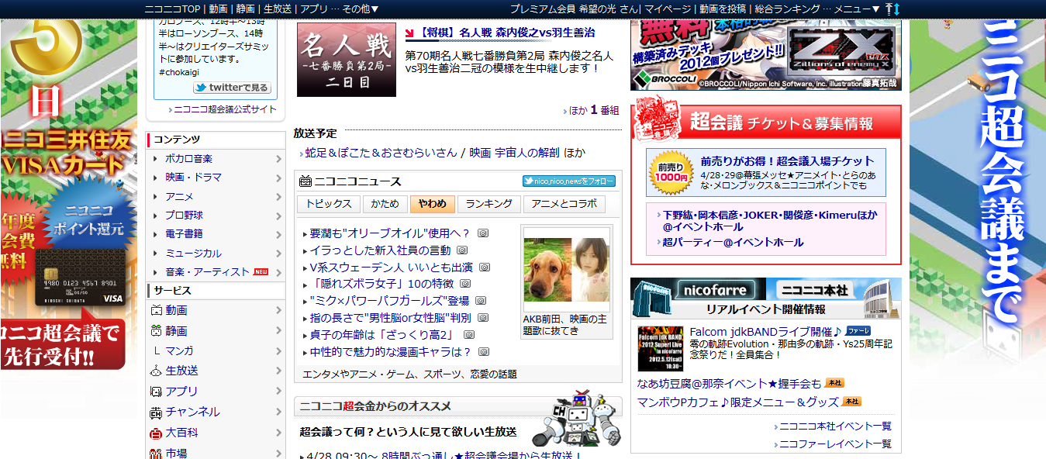The image size is (1046, 459).
Task: Switch to the トピックス news tab
Action: click(x=328, y=204)
